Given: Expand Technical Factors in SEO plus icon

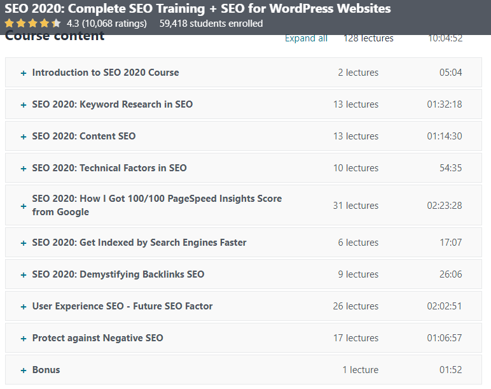Looking at the screenshot, I should click(24, 168).
